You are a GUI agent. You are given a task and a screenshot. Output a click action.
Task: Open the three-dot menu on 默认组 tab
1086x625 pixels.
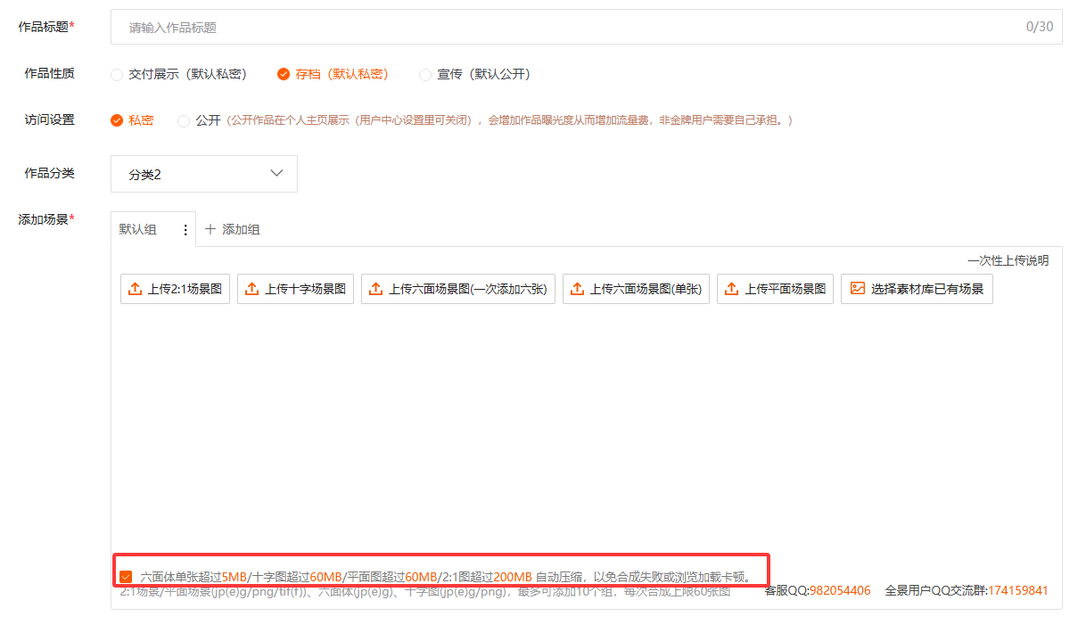(x=185, y=230)
